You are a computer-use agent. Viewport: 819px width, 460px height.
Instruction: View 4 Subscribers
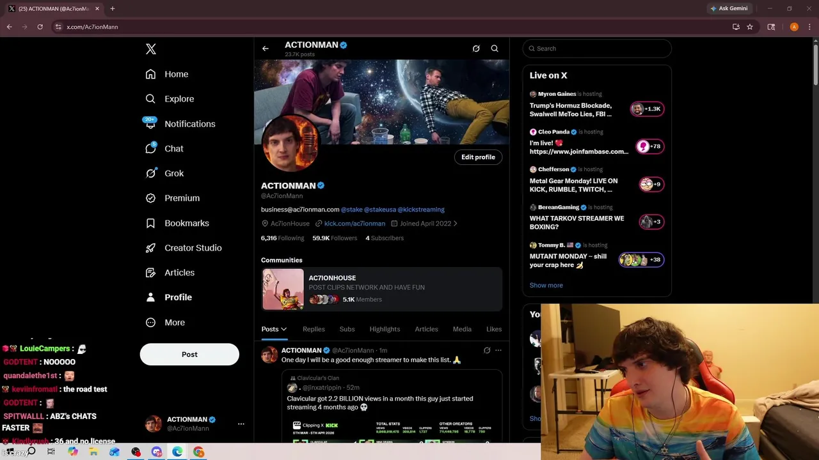[385, 238]
